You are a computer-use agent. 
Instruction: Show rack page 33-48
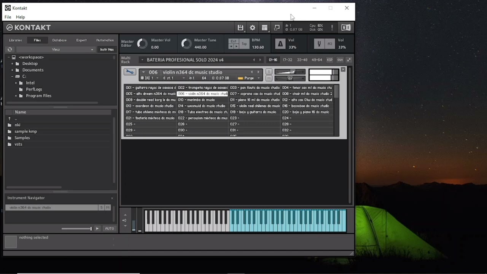pos(302,60)
